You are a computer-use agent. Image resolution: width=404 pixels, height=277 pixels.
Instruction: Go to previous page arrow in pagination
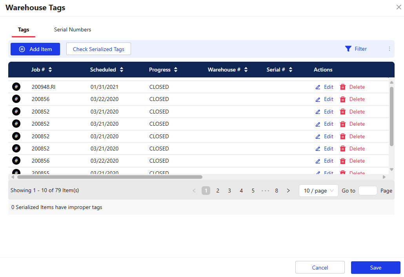[194, 191]
